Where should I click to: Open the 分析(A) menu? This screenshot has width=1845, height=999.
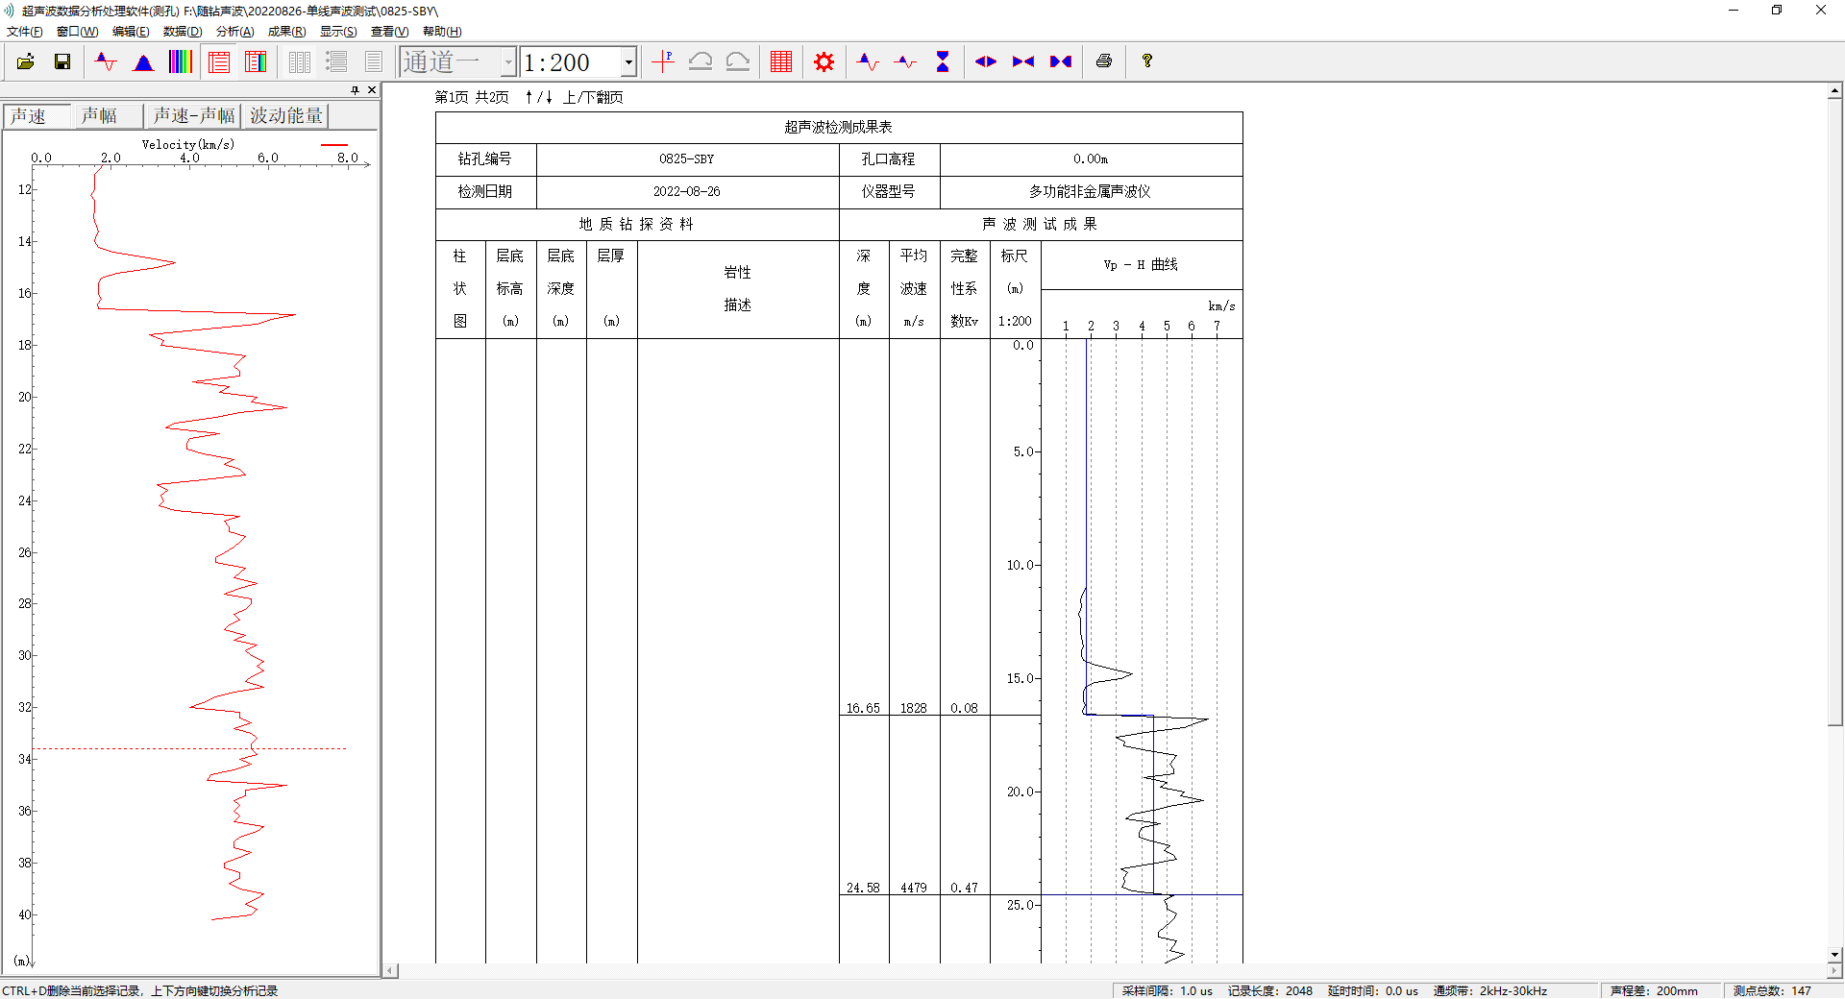tap(234, 32)
